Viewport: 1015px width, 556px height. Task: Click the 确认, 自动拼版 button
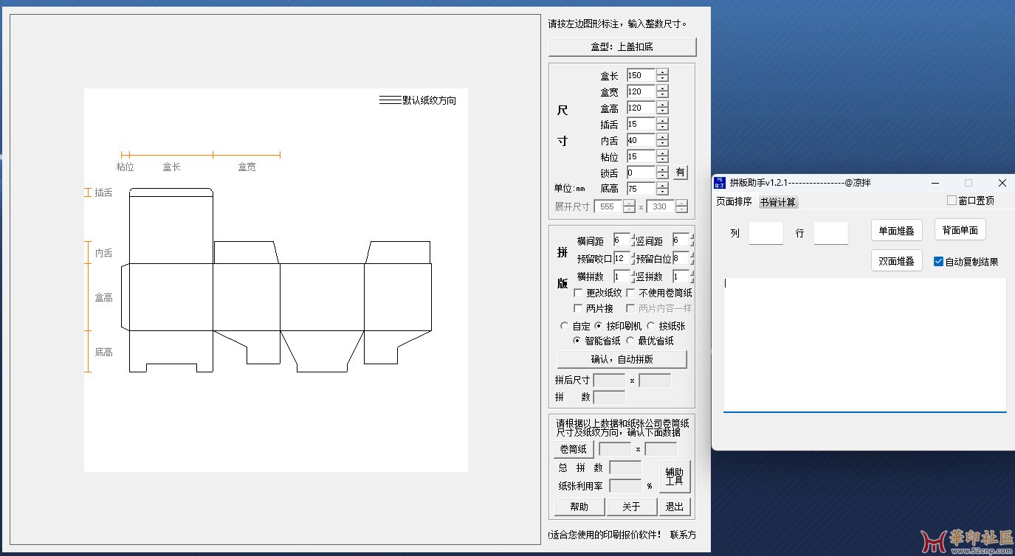coord(622,359)
